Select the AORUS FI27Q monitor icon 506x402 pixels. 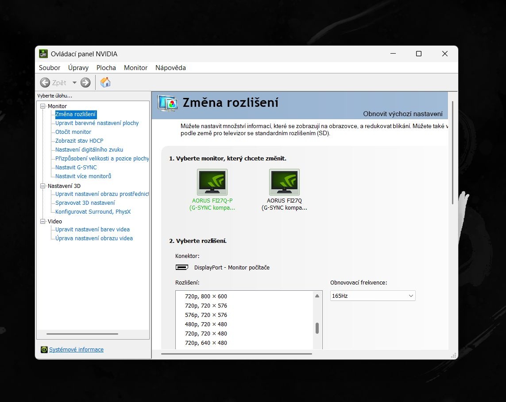click(x=284, y=182)
